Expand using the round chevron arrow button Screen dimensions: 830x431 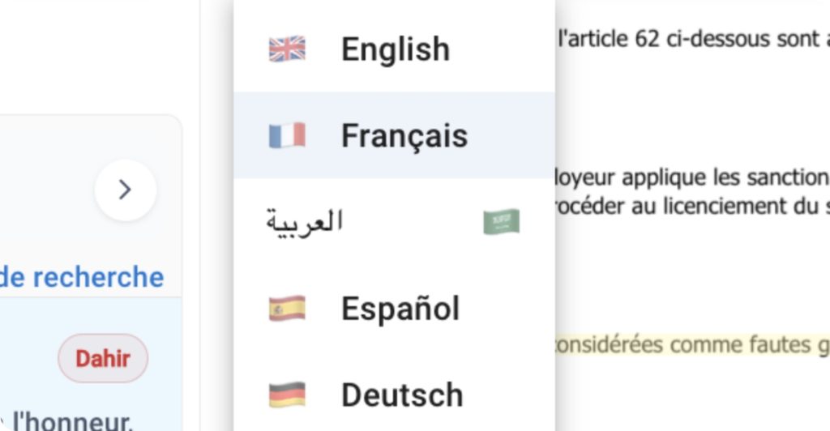[125, 190]
